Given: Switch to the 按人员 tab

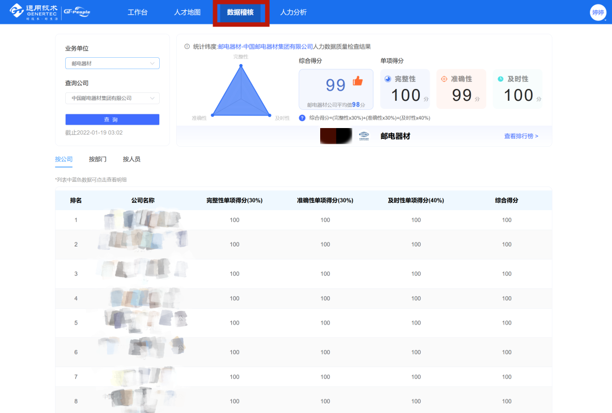Looking at the screenshot, I should [x=131, y=159].
